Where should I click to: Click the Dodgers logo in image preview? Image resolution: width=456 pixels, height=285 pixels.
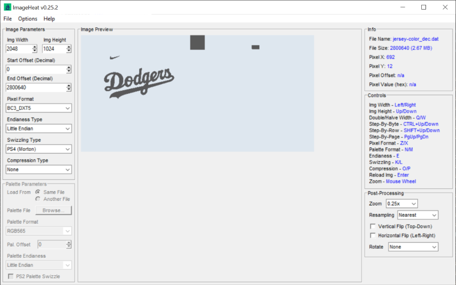(x=139, y=83)
